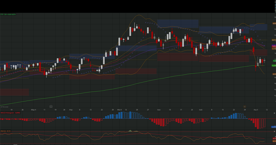Click the 8,62 upper Bollinger price tag
The image size is (276, 145).
(274, 23)
